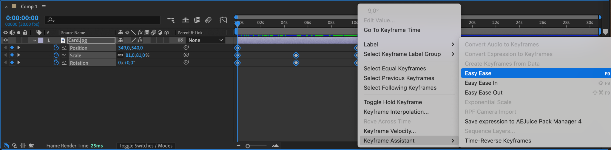Click the Position stopwatch icon
The image size is (611, 150).
[56, 48]
